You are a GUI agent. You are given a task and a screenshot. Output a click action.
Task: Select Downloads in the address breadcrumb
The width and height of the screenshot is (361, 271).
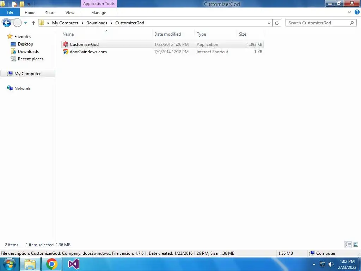[97, 23]
